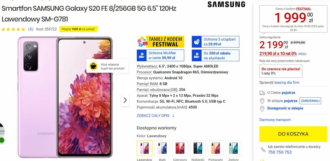Select the Biały color variant

162,148
